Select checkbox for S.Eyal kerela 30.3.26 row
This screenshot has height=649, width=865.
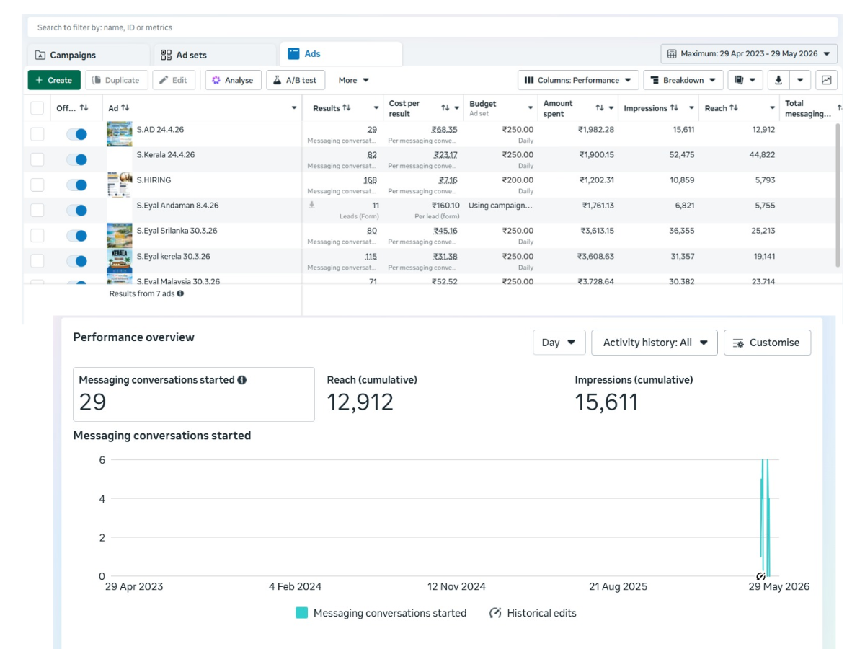[37, 261]
